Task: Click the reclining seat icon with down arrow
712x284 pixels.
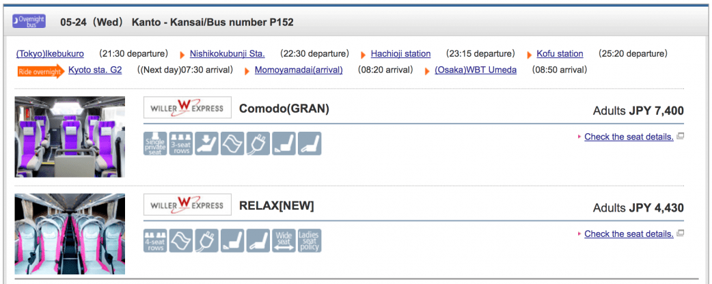Action: [x=207, y=143]
